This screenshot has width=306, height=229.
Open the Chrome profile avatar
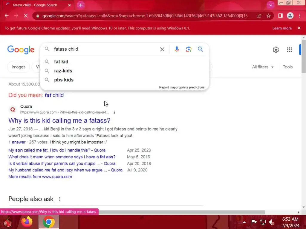[290, 16]
